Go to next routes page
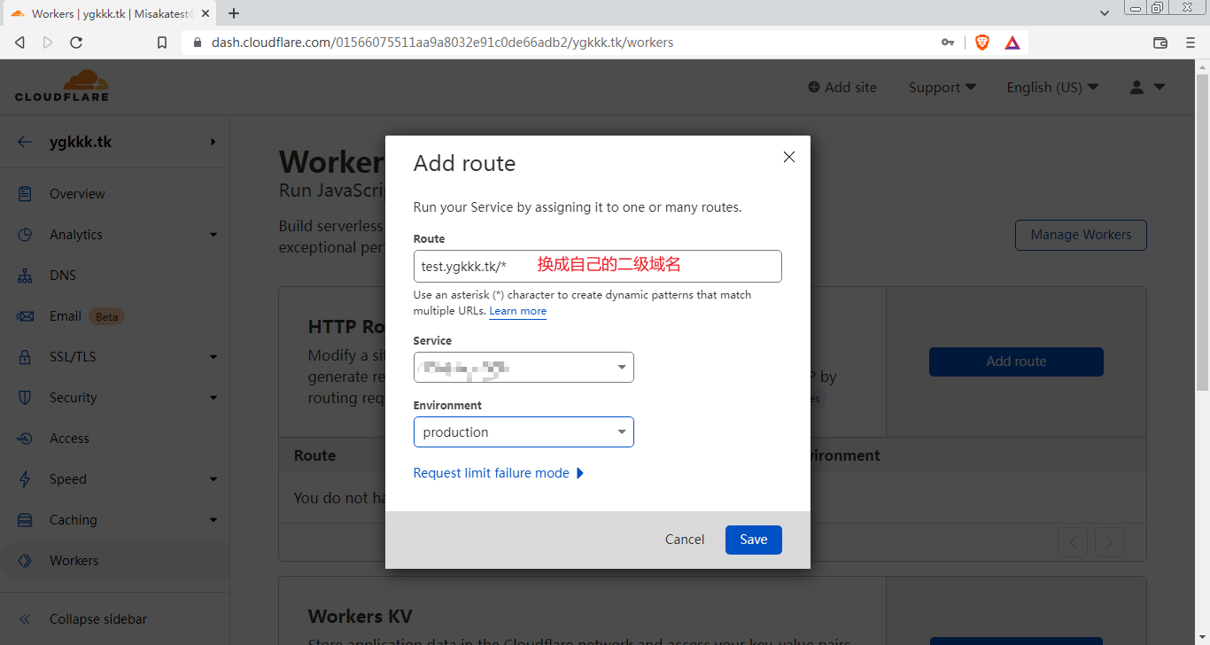The height and width of the screenshot is (645, 1210). 1110,542
